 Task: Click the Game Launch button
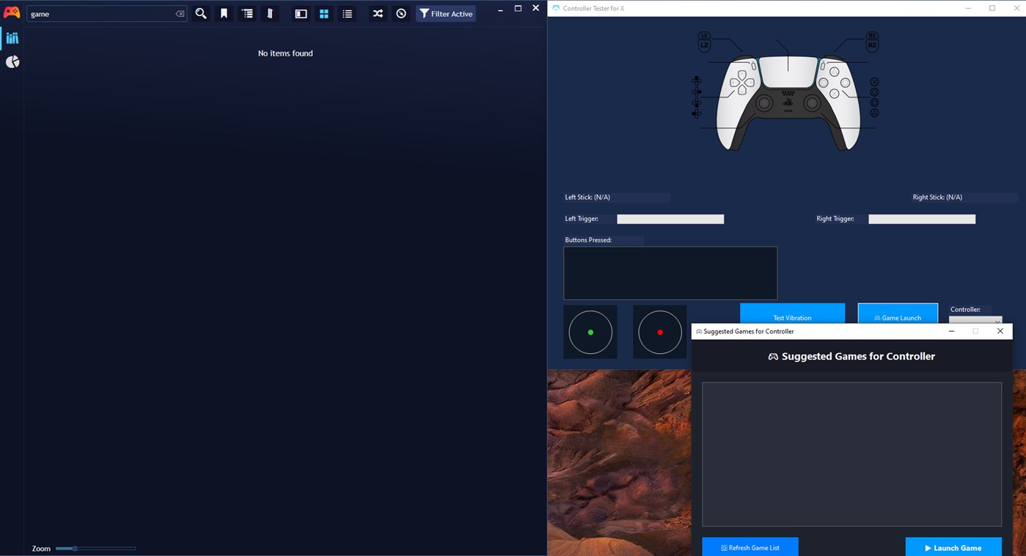click(898, 317)
